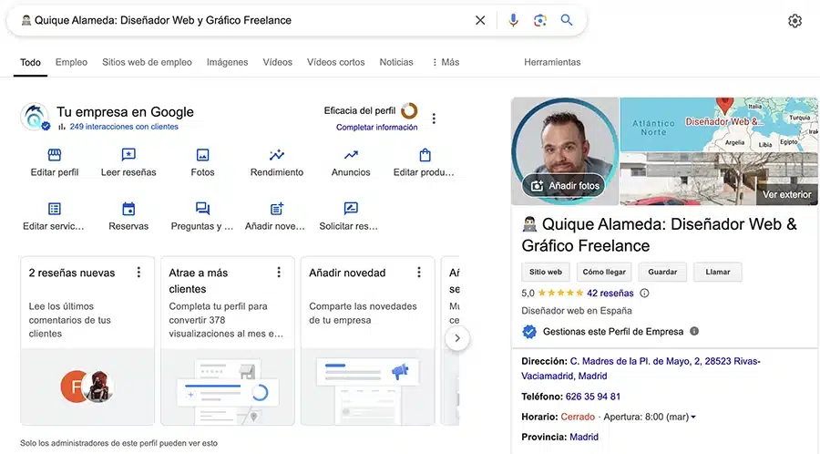Switch to the Imágenes tab
The height and width of the screenshot is (454, 820).
(227, 62)
